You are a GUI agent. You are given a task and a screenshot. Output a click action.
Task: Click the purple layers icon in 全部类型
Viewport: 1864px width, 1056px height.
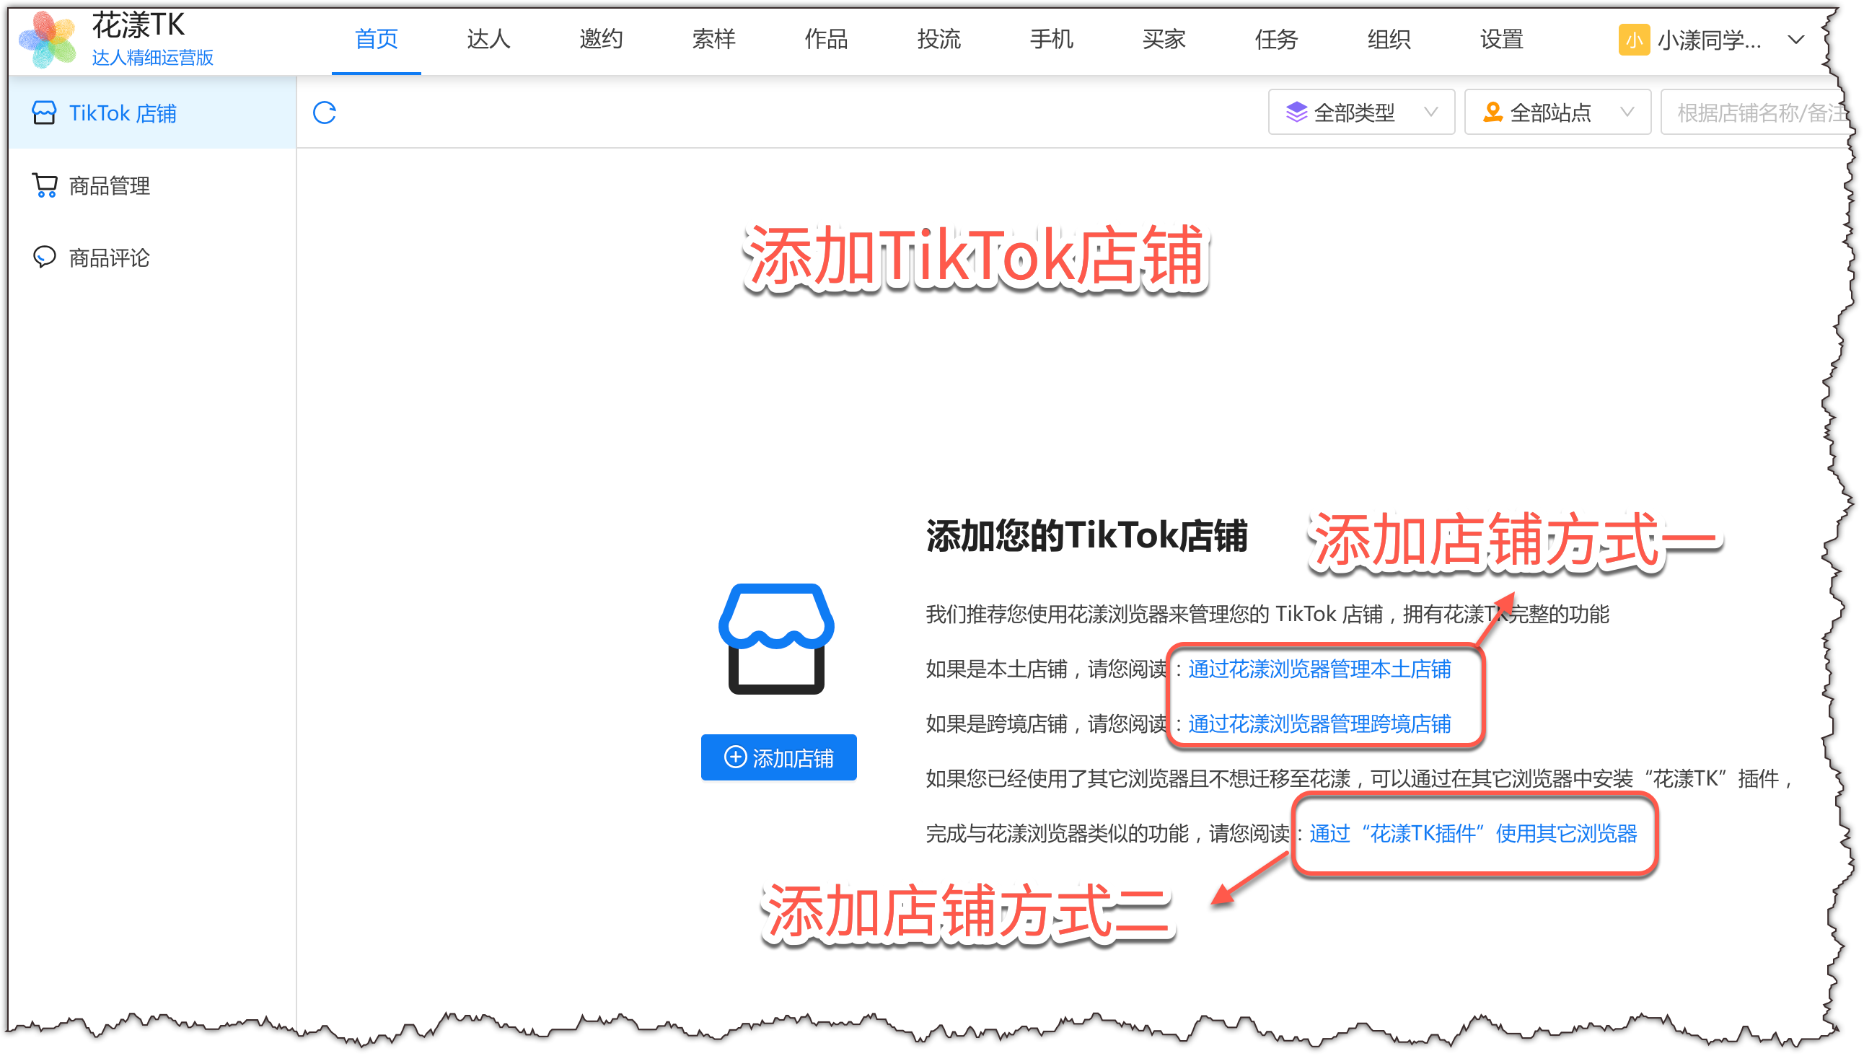(x=1296, y=113)
